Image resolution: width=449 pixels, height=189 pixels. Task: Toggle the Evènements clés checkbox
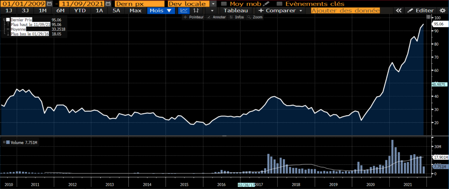pos(279,4)
